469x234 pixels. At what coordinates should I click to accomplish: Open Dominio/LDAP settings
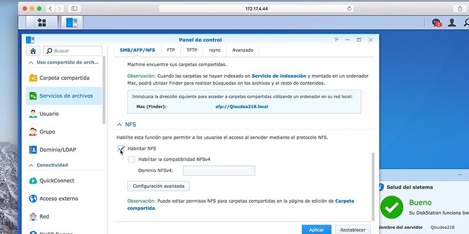coord(64,150)
